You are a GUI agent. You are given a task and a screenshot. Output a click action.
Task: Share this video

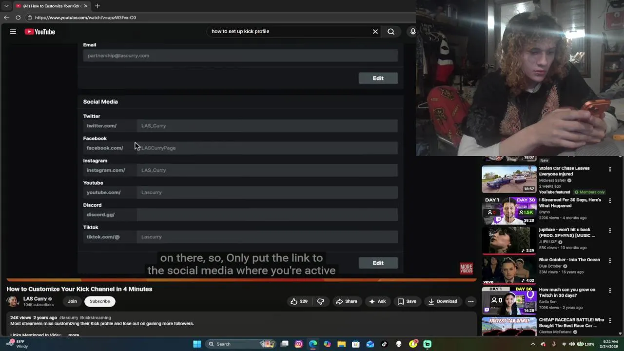pos(347,301)
